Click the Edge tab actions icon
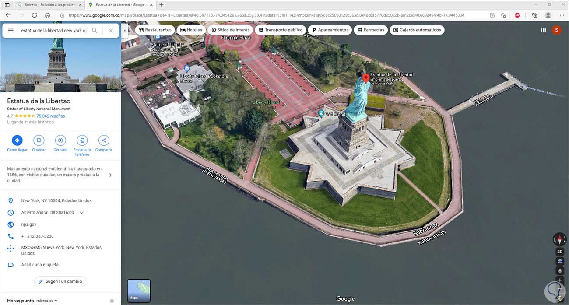This screenshot has width=569, height=305. 7,4
